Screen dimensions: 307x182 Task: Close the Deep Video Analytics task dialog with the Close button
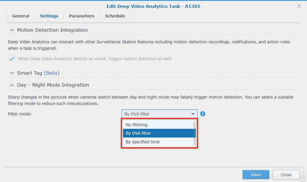[x=286, y=174]
